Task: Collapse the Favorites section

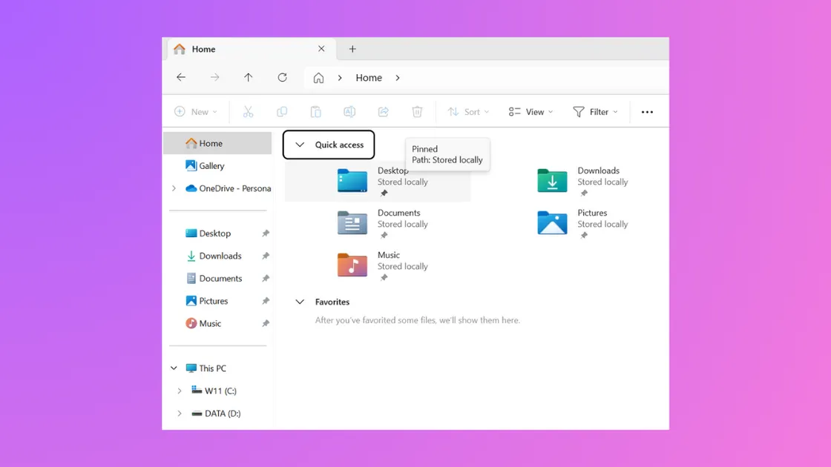Action: click(300, 302)
